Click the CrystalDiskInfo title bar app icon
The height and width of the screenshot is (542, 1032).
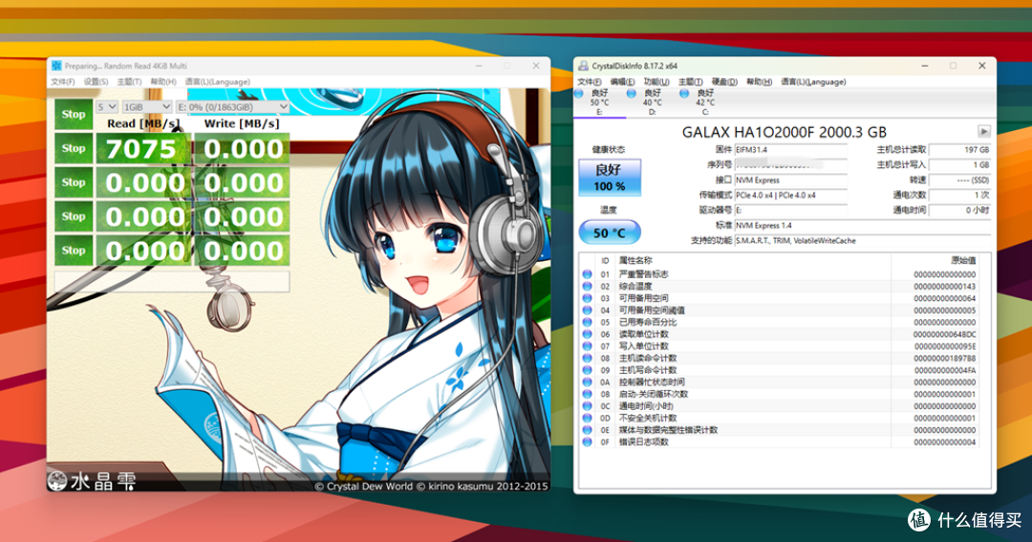(x=583, y=66)
